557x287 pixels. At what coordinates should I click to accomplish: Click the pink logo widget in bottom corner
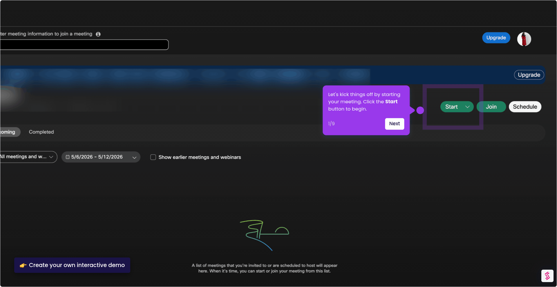547,276
